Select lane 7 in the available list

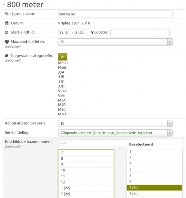[86, 153]
